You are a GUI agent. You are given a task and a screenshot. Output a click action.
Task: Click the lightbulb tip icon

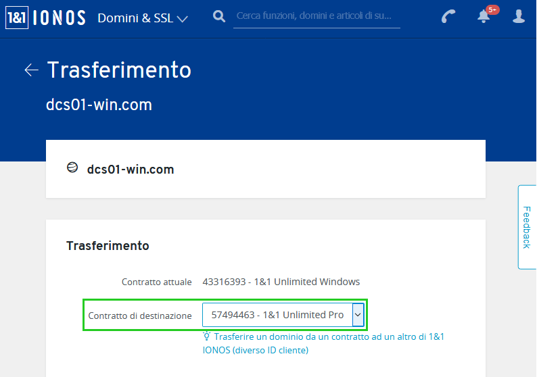206,336
